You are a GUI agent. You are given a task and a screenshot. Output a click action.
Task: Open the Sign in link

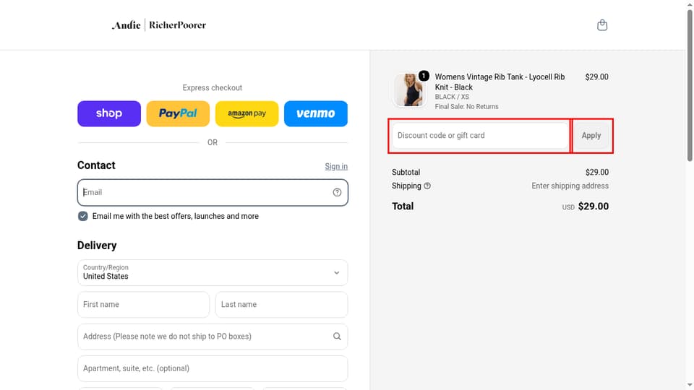pyautogui.click(x=336, y=166)
